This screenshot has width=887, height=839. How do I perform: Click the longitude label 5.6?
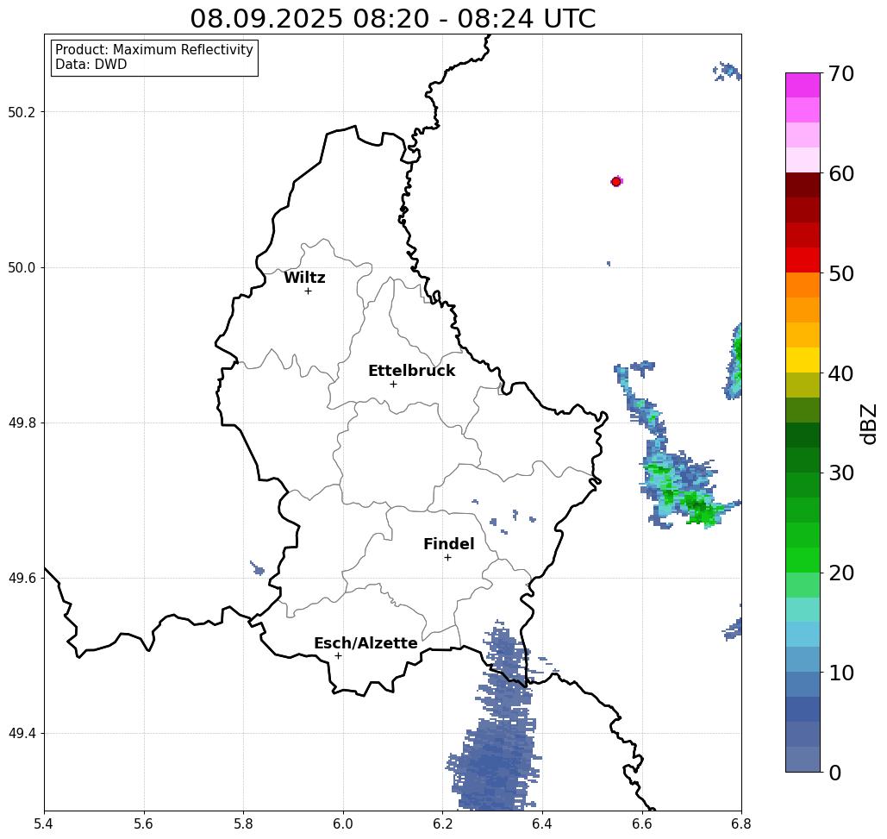coord(144,824)
